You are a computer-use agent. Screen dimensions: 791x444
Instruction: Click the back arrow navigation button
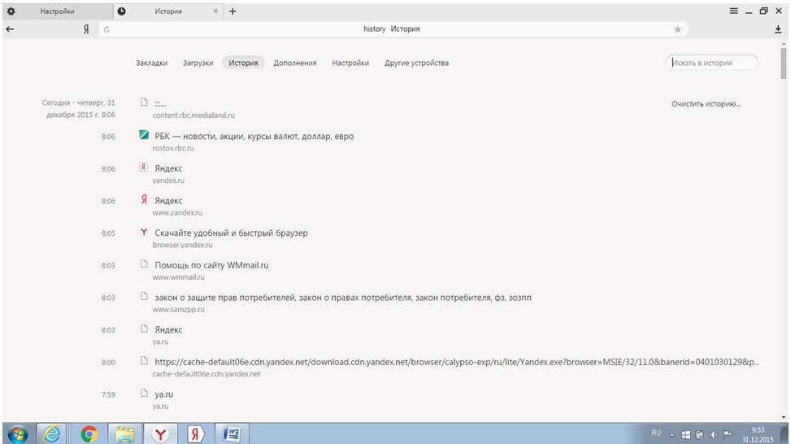tap(10, 29)
